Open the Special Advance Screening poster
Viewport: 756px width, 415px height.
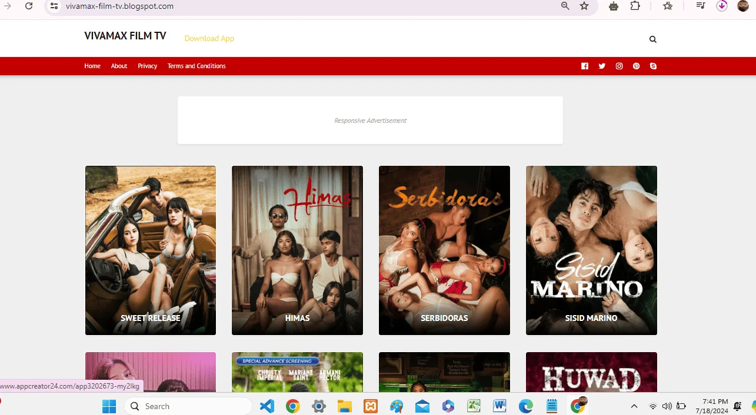(x=297, y=372)
